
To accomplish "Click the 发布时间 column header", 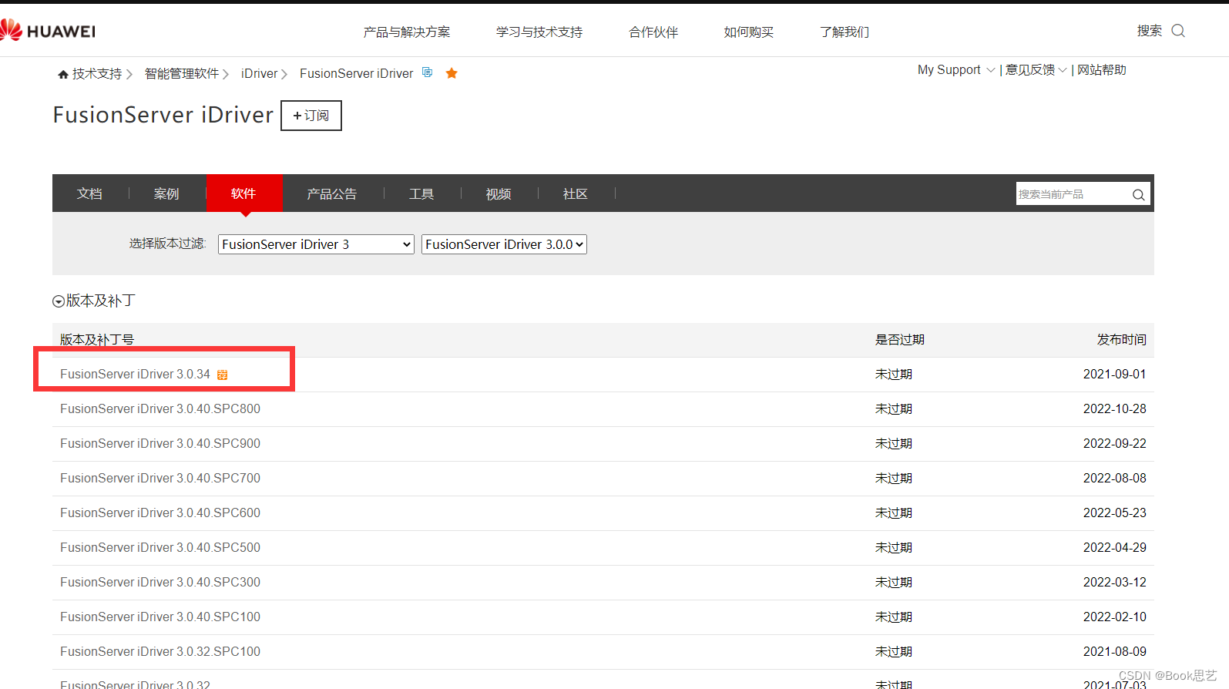I will point(1122,340).
